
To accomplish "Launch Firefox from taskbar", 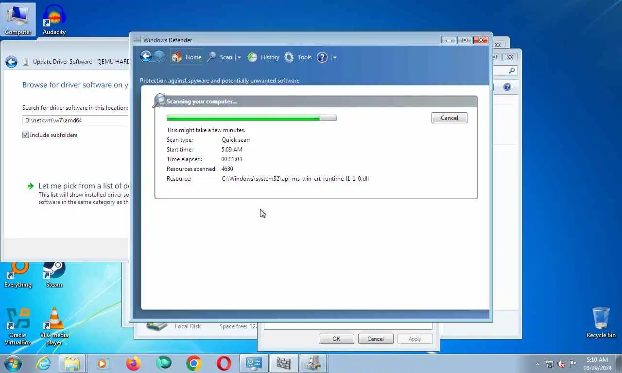I will click(x=133, y=363).
